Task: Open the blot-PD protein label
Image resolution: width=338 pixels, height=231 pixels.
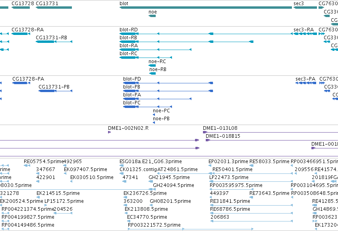Action: (132, 79)
